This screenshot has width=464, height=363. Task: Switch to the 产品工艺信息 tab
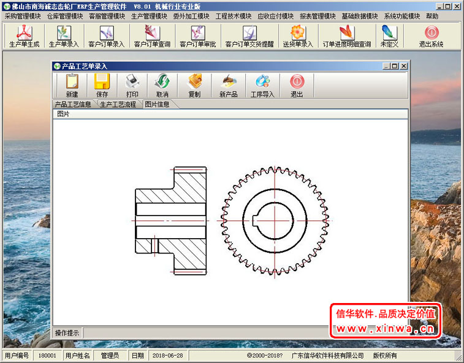pos(73,104)
